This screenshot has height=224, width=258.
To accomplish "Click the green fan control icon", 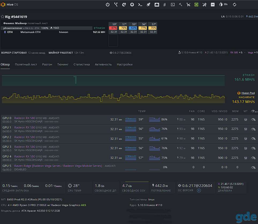I will click(196, 5).
